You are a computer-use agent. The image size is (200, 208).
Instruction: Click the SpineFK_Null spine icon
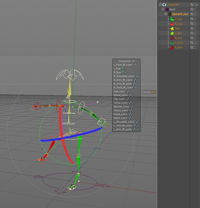tap(170, 14)
